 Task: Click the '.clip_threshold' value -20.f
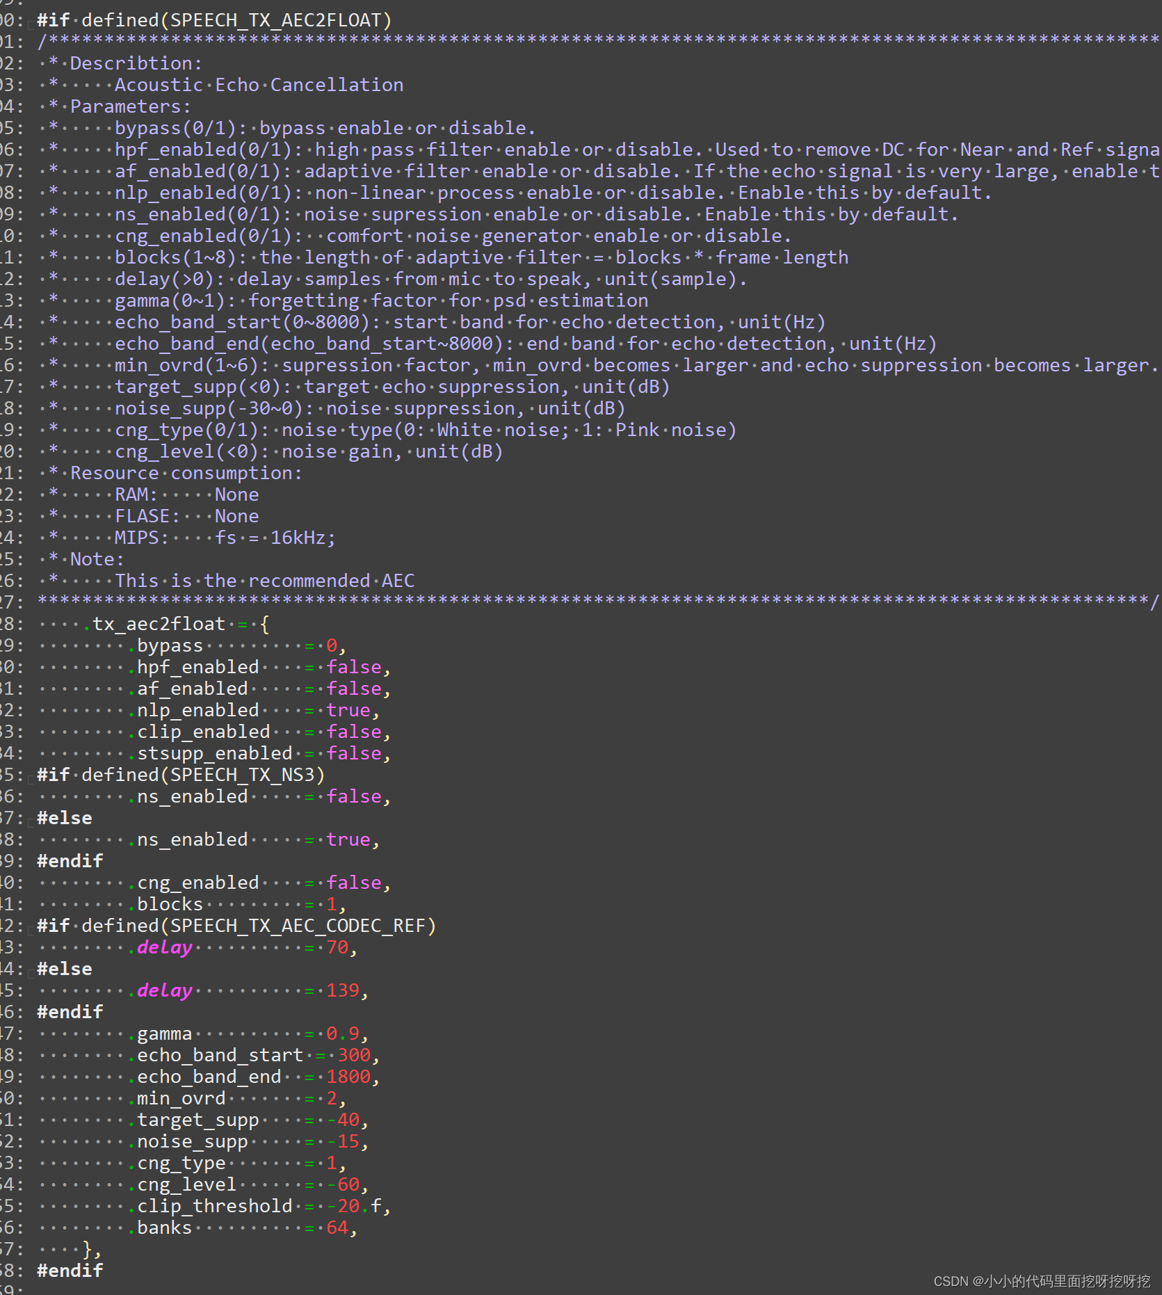click(x=354, y=1206)
